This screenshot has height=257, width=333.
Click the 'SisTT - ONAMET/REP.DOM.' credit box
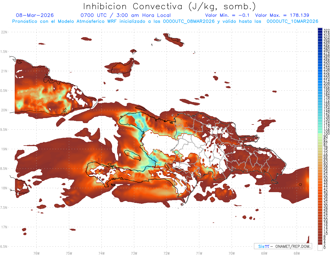pos(283,246)
